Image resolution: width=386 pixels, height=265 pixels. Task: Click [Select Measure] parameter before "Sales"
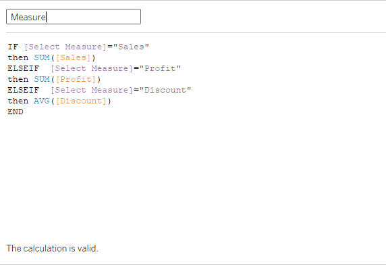65,47
